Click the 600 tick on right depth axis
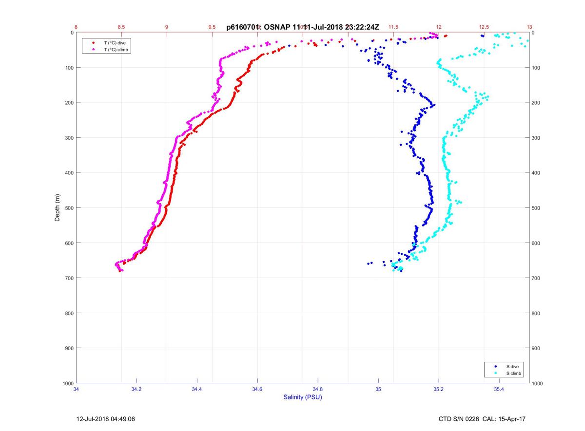This screenshot has height=431, width=585. [x=536, y=243]
